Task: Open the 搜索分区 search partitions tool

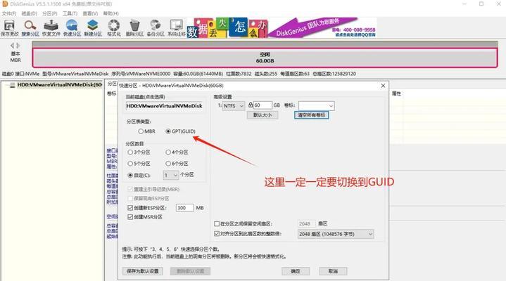Action: click(x=30, y=27)
